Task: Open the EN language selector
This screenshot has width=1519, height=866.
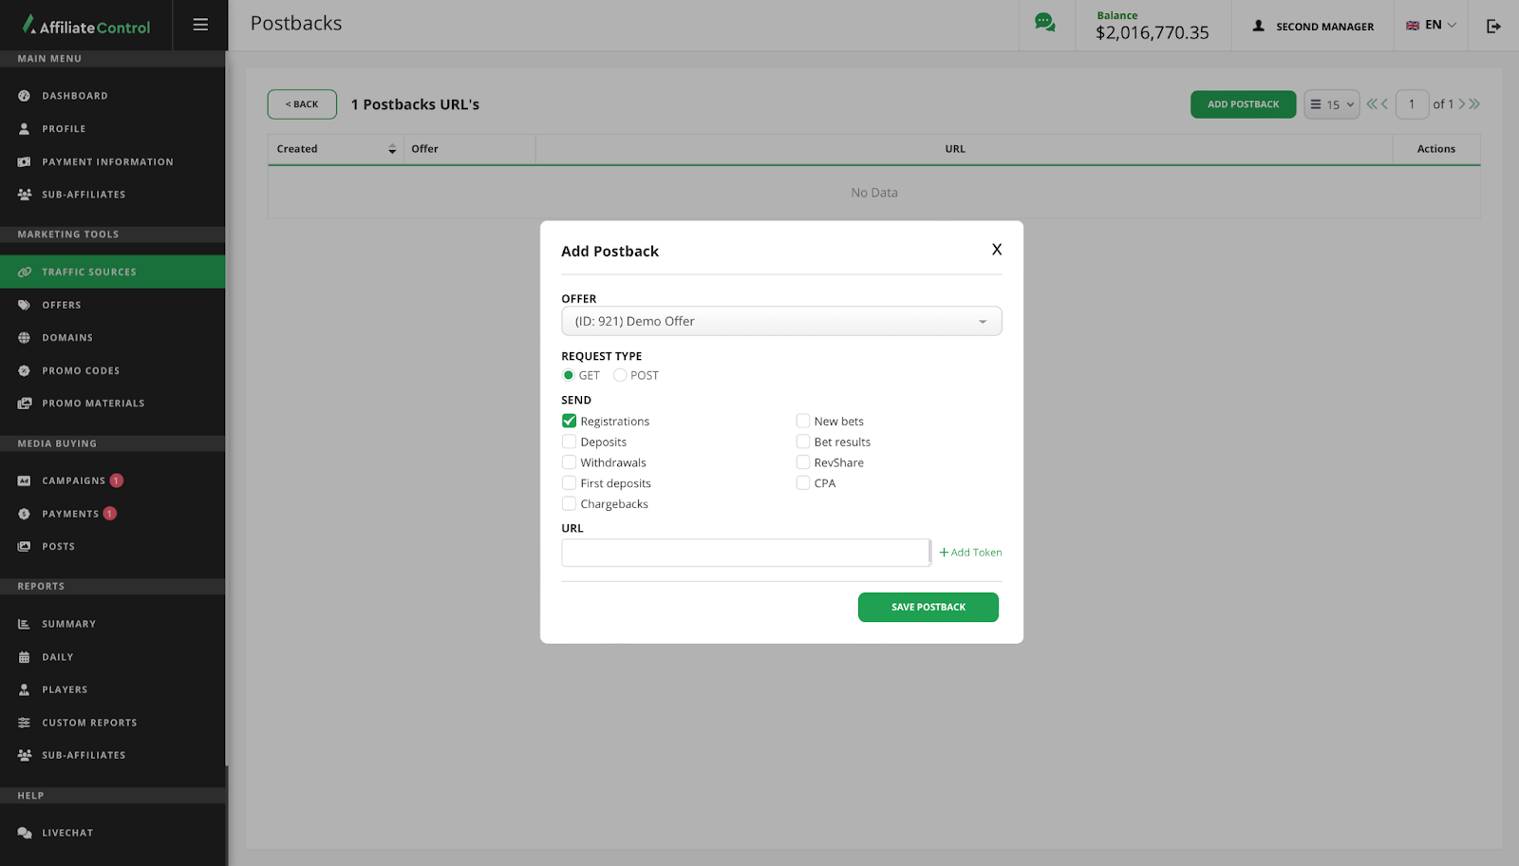Action: (x=1431, y=26)
